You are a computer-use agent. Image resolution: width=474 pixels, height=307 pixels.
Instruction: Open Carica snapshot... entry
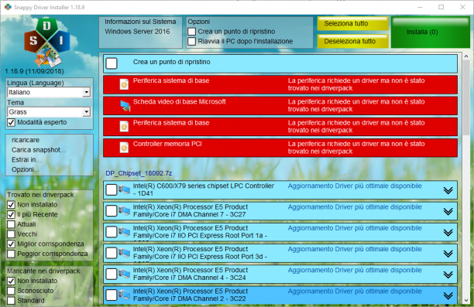pyautogui.click(x=39, y=150)
